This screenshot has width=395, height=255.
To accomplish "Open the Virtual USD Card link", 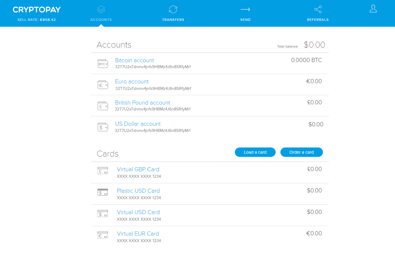I will coord(138,212).
